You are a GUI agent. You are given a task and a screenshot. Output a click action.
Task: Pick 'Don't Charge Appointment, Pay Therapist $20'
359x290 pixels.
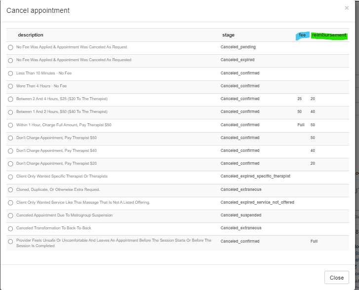pyautogui.click(x=10, y=164)
